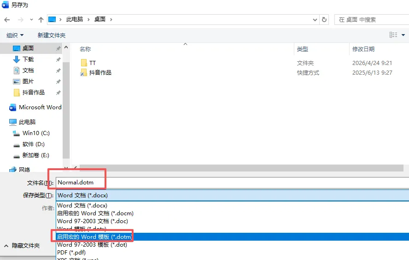Select 桌面 in the navigation pane
Screen dimensions: 409x260
click(28, 48)
